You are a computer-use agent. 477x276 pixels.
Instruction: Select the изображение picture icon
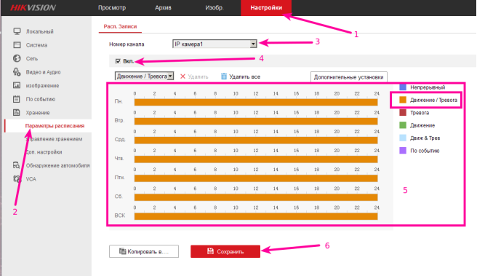point(17,85)
